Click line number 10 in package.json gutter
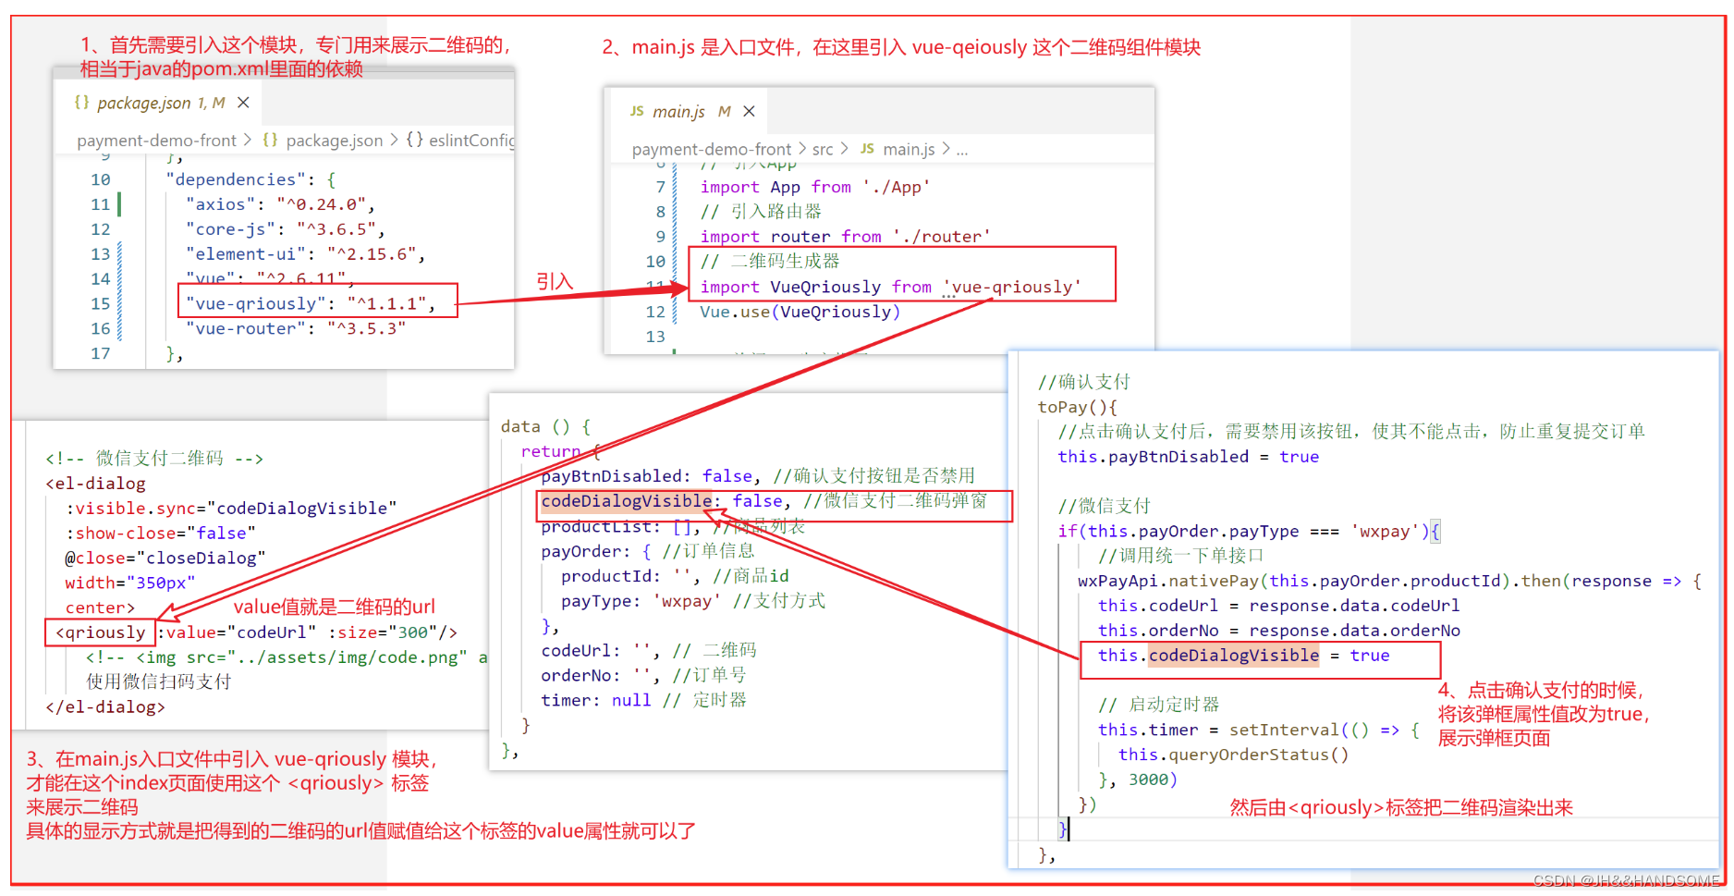 100,179
